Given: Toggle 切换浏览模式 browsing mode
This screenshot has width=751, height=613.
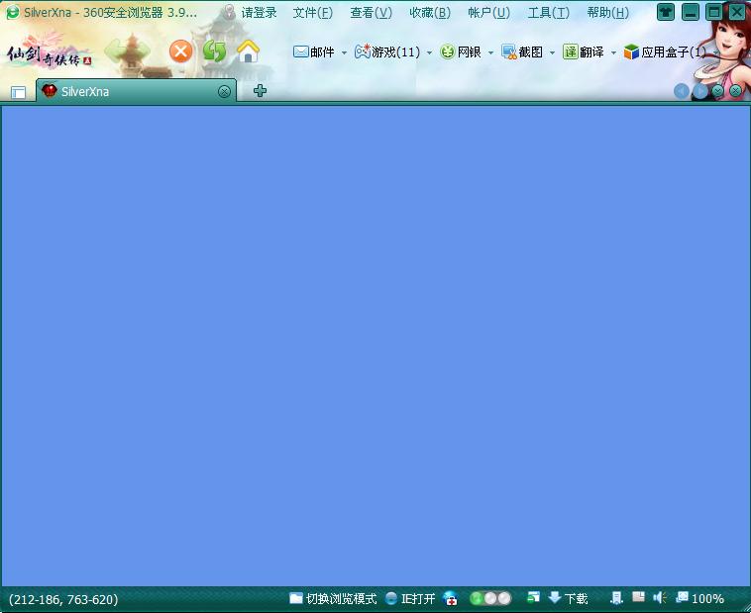Looking at the screenshot, I should click(x=333, y=598).
